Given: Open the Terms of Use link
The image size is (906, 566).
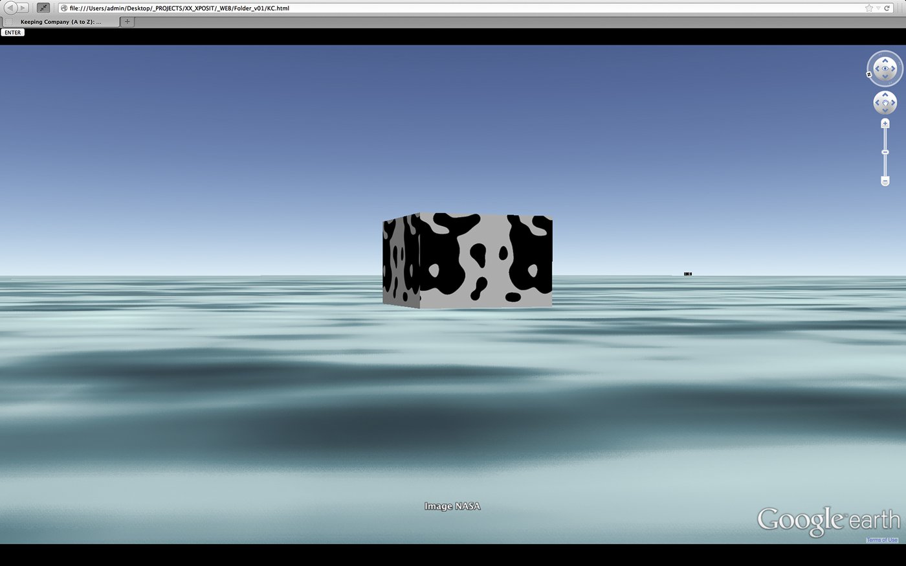Looking at the screenshot, I should (x=882, y=540).
